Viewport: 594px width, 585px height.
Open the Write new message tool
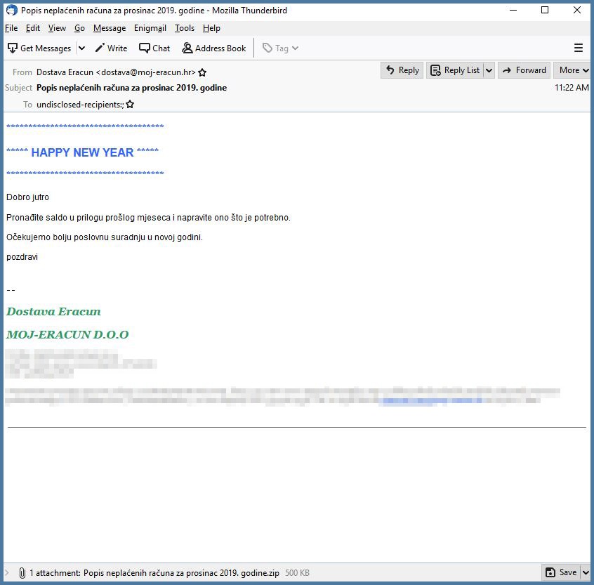click(x=111, y=48)
